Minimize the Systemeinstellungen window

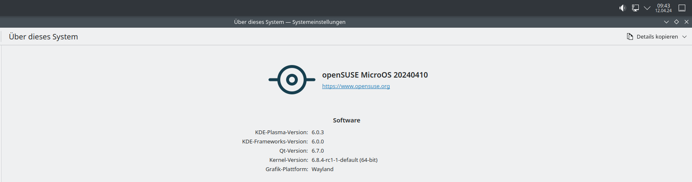(x=666, y=22)
